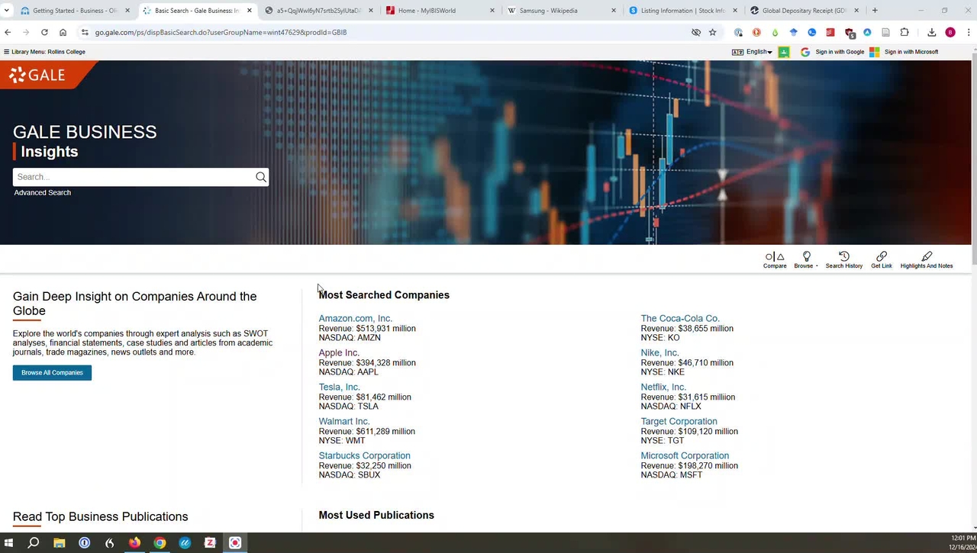Open Tesla, Inc. company link

pos(339,387)
